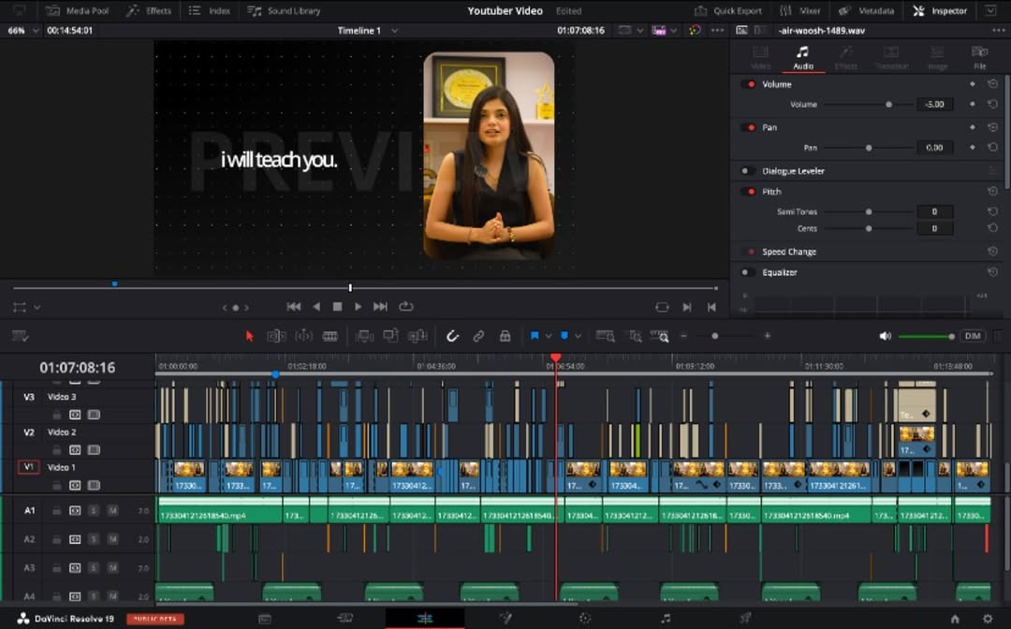Click the Position Lock padlock icon
The width and height of the screenshot is (1011, 629).
(505, 336)
